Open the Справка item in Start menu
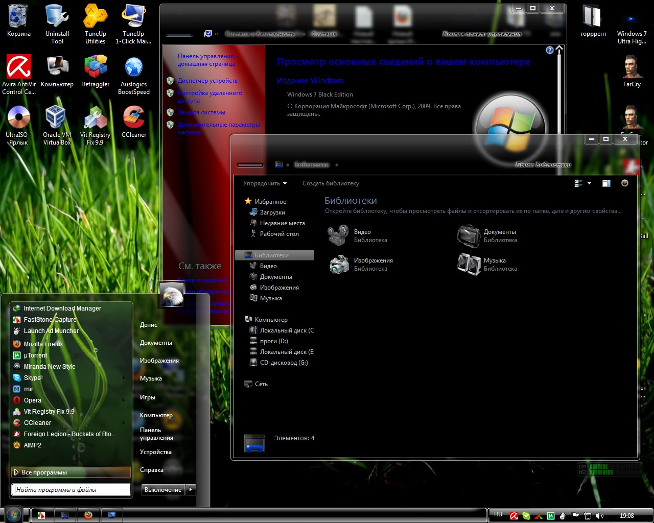 point(152,470)
